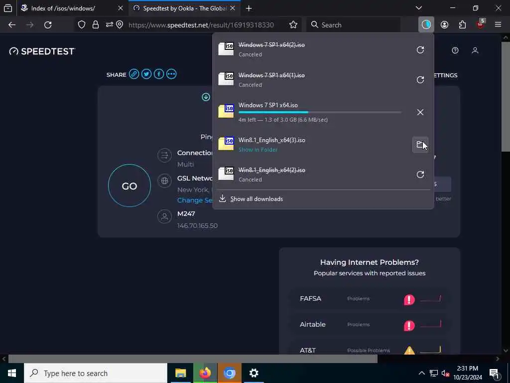Click the taskbar search box

[x=95, y=373]
